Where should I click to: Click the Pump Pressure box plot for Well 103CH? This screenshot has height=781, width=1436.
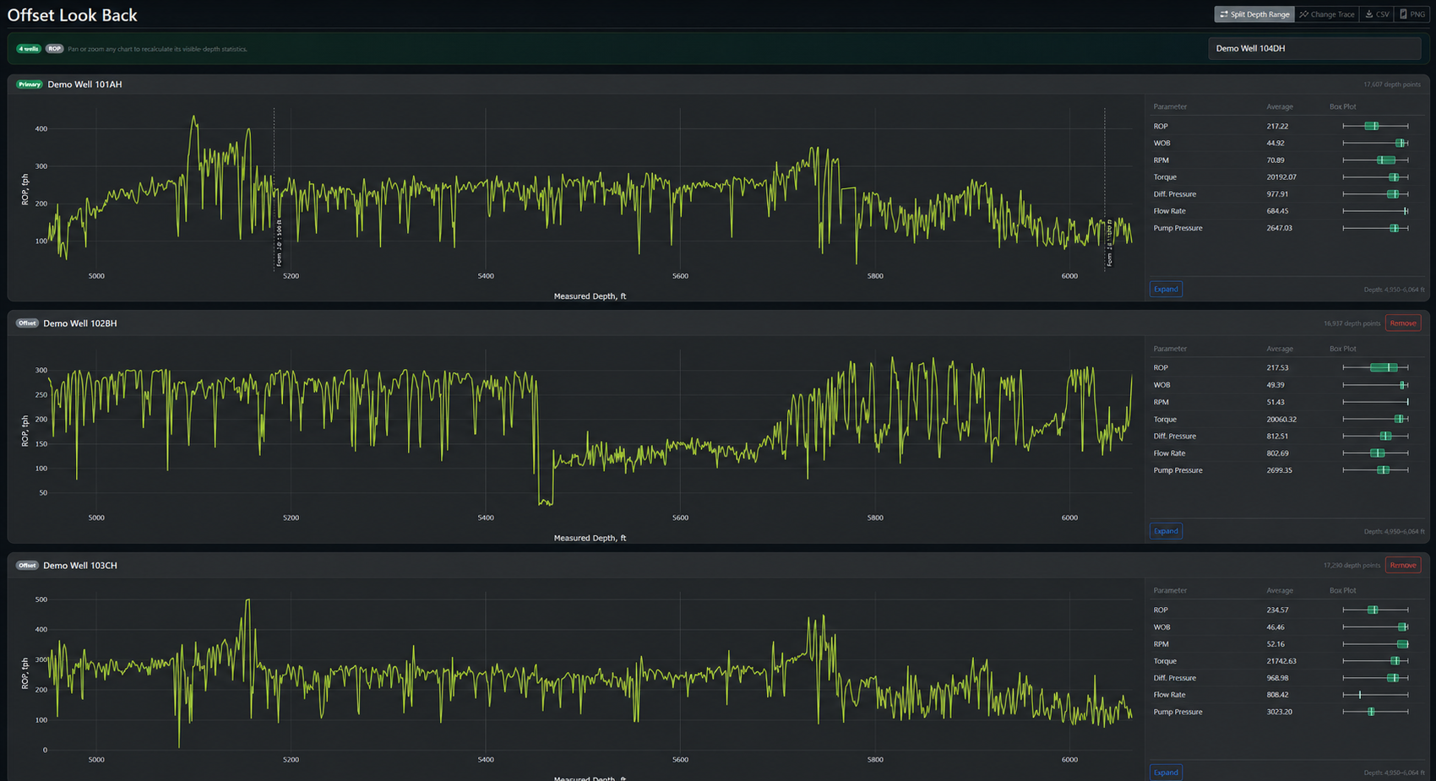[x=1375, y=711]
